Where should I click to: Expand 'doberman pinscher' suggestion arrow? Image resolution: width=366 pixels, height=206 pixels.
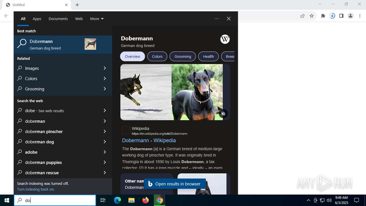click(105, 131)
